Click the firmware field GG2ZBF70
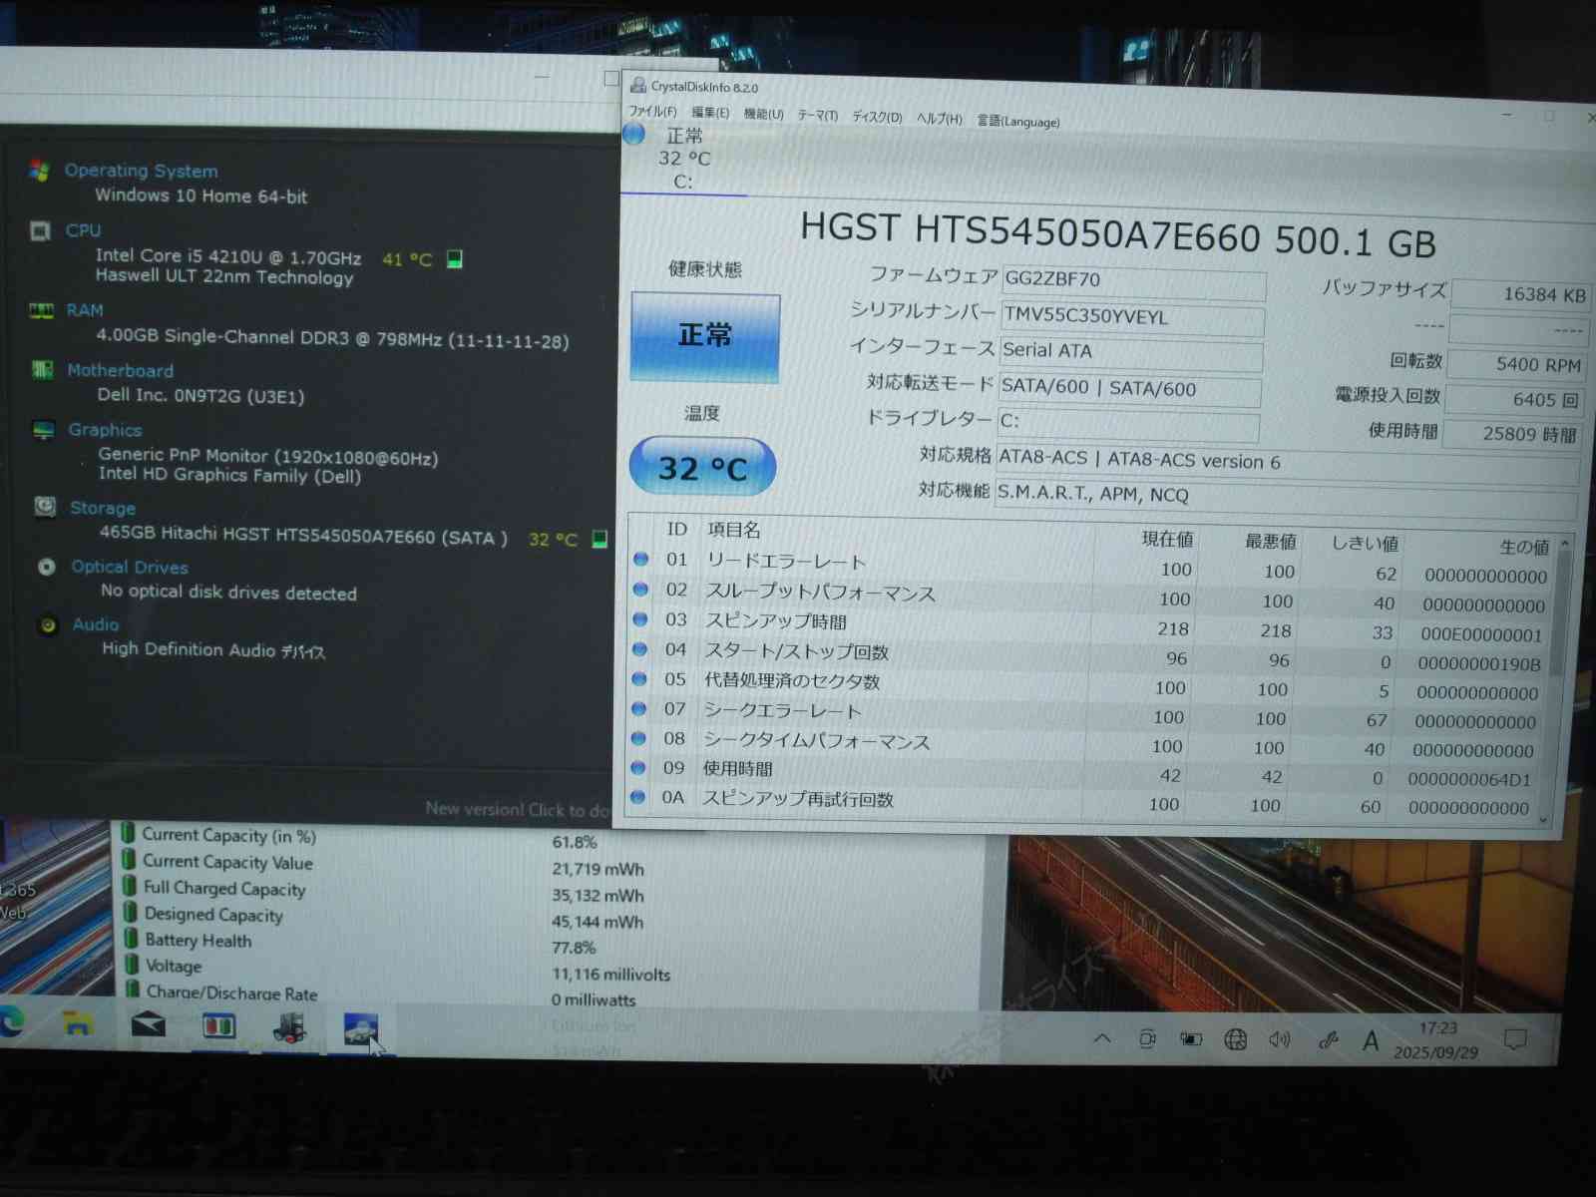Screen dimensions: 1596x1197 (1133, 280)
